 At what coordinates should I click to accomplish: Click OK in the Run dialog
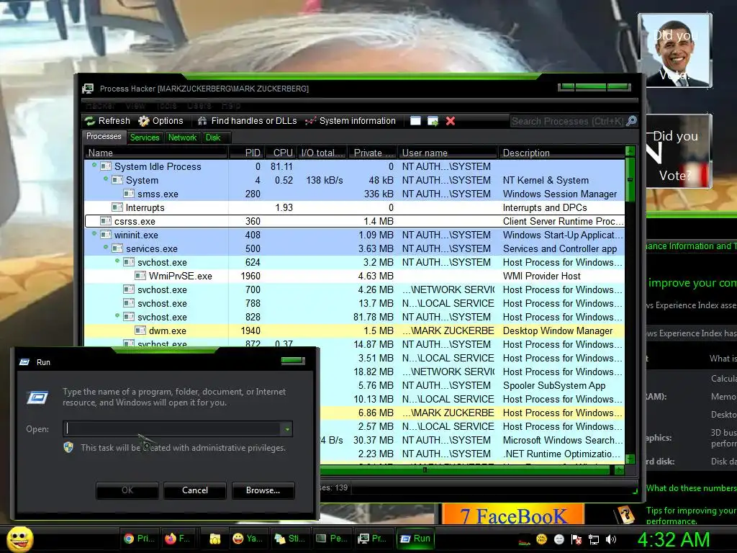127,490
